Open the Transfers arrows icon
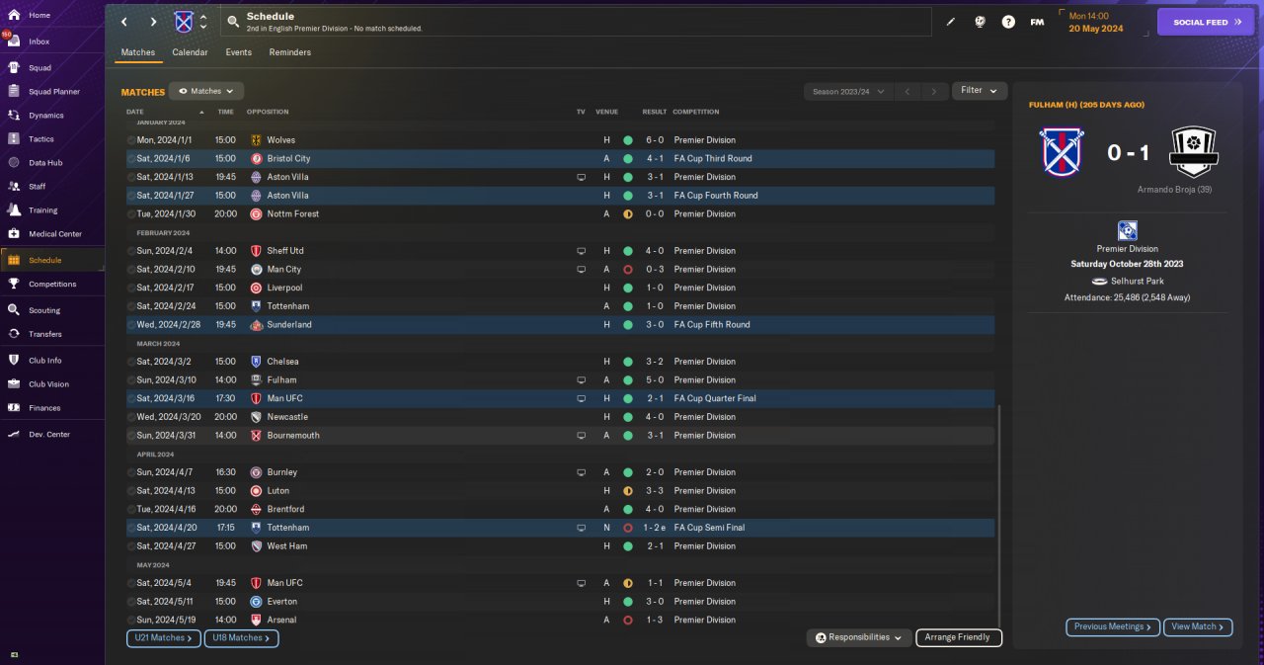The height and width of the screenshot is (665, 1264). (14, 334)
